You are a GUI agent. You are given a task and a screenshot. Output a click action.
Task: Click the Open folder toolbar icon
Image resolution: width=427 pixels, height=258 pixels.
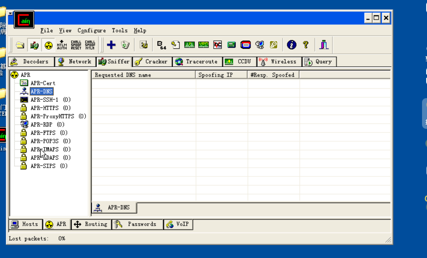click(20, 45)
